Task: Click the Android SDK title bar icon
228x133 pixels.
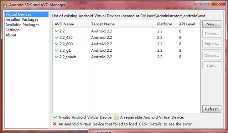Action: point(5,5)
